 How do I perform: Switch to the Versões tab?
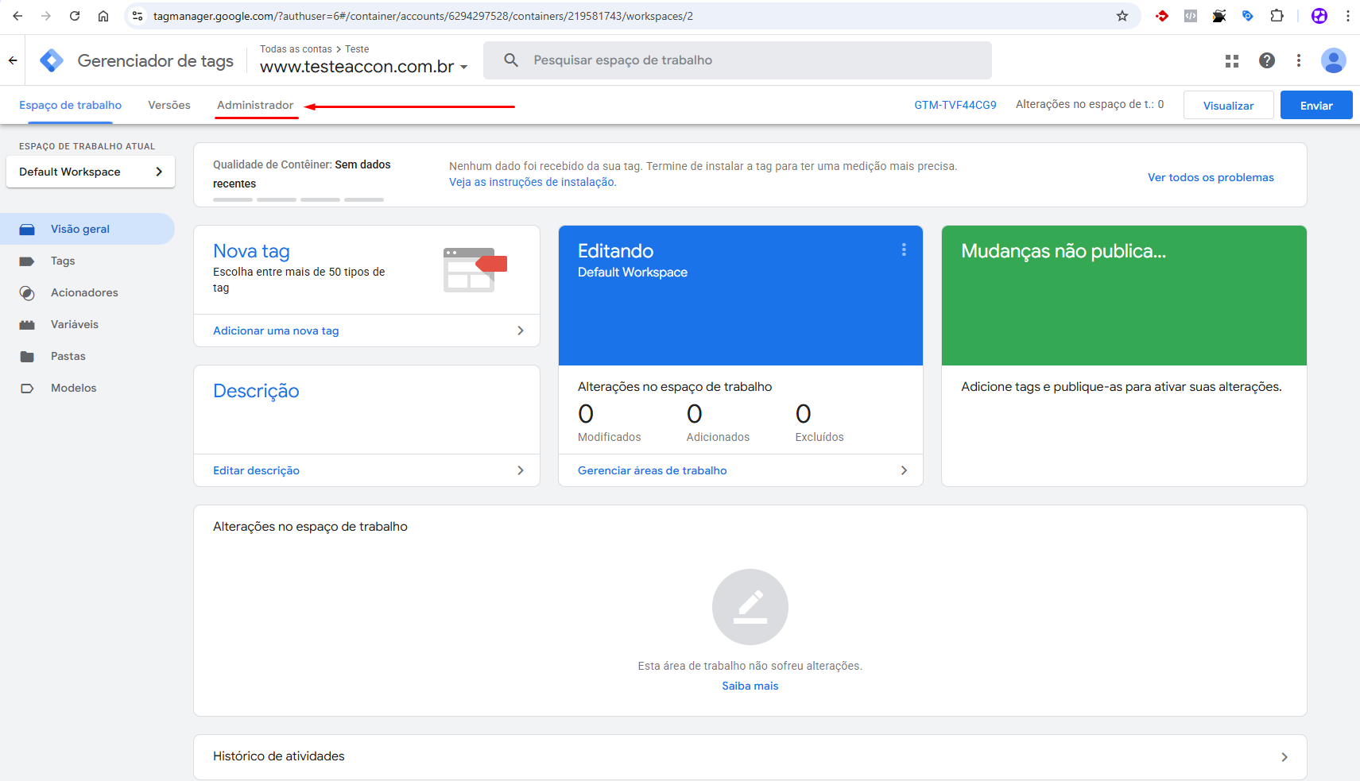[169, 105]
